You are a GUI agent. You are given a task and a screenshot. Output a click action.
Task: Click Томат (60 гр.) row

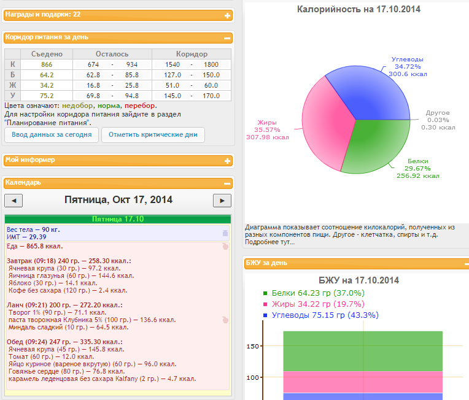51,356
